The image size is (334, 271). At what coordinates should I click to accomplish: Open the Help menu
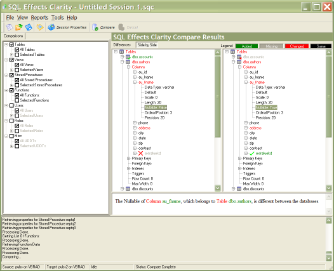click(x=72, y=18)
